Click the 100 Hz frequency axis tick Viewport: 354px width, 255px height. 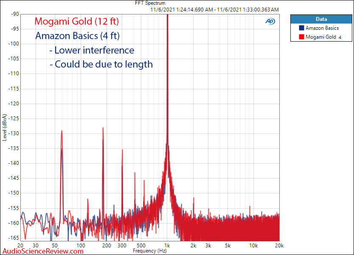coord(81,246)
